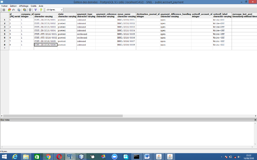257x160 pixels.
Task: Click the Delete rows trash icon
Action: click(x=30, y=10)
